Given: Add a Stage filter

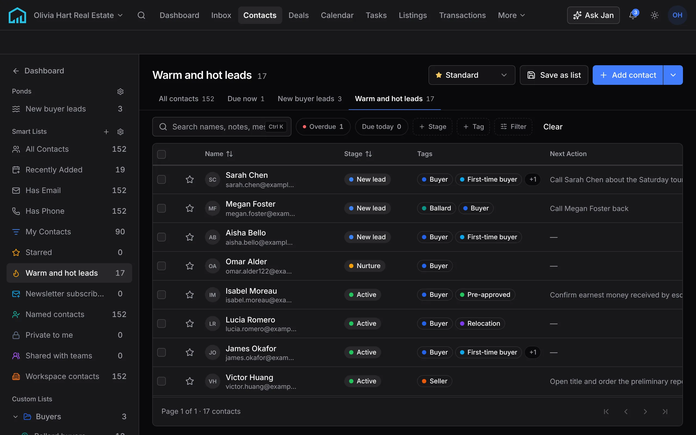Looking at the screenshot, I should click(x=433, y=127).
